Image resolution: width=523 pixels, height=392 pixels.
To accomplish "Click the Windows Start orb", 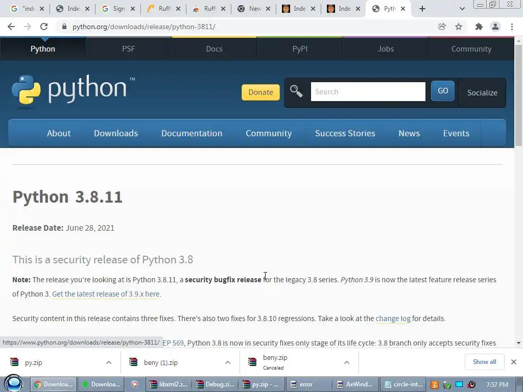I will point(13,384).
